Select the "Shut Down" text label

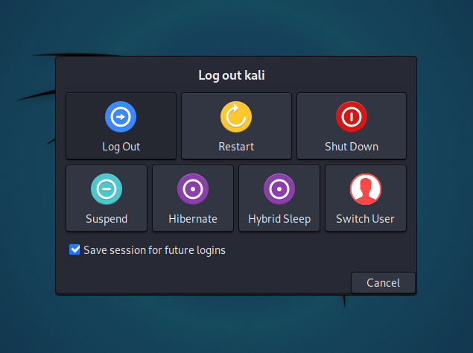click(x=352, y=147)
